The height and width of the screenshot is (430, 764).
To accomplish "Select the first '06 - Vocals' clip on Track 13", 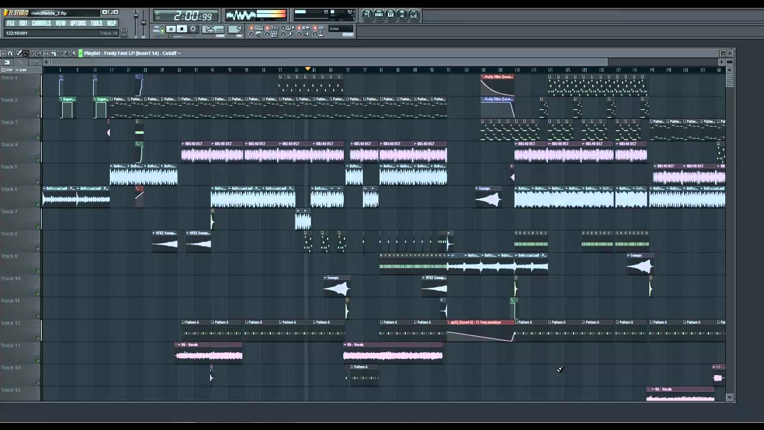I will coord(209,352).
